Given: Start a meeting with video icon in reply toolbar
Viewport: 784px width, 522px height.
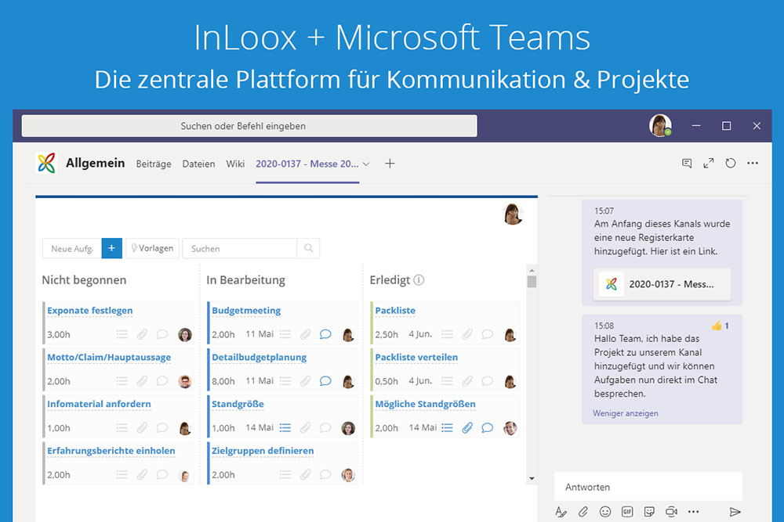Looking at the screenshot, I should (x=672, y=512).
